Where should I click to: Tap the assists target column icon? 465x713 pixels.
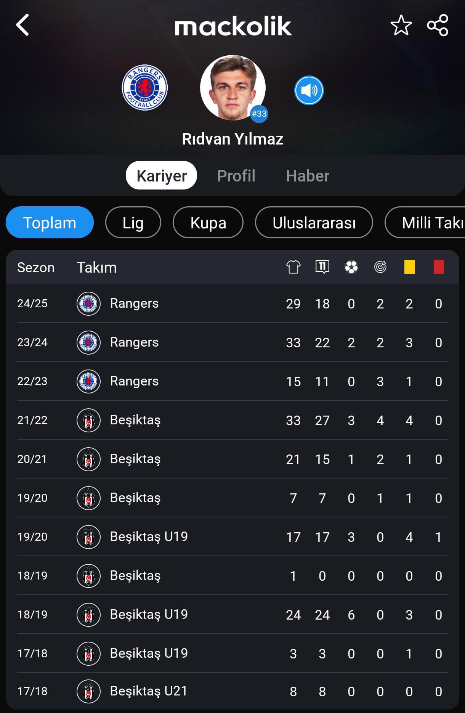tap(380, 267)
